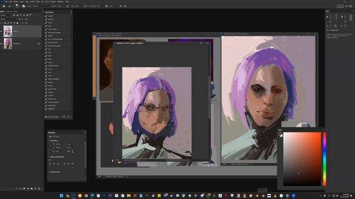Open the Layer menu

pos(22,1)
